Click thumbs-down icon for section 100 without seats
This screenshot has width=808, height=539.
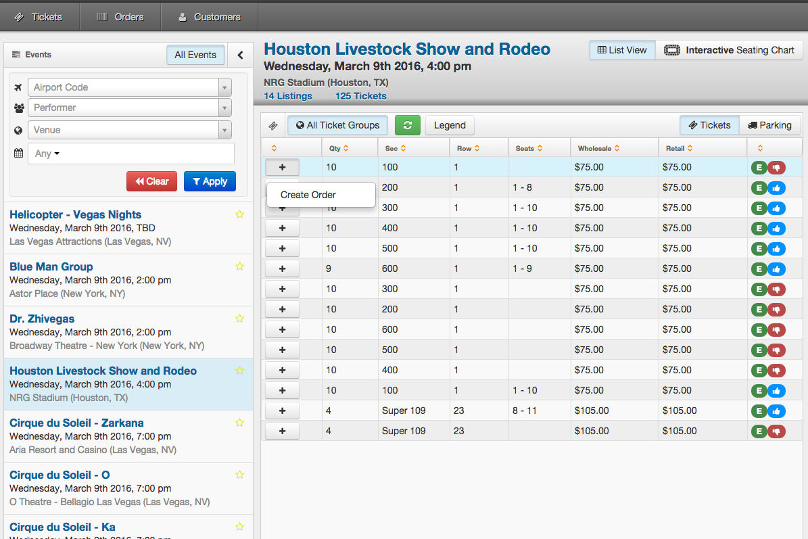pos(777,168)
